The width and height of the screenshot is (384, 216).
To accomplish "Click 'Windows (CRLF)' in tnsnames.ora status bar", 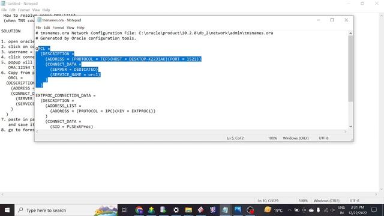I will tap(296, 138).
